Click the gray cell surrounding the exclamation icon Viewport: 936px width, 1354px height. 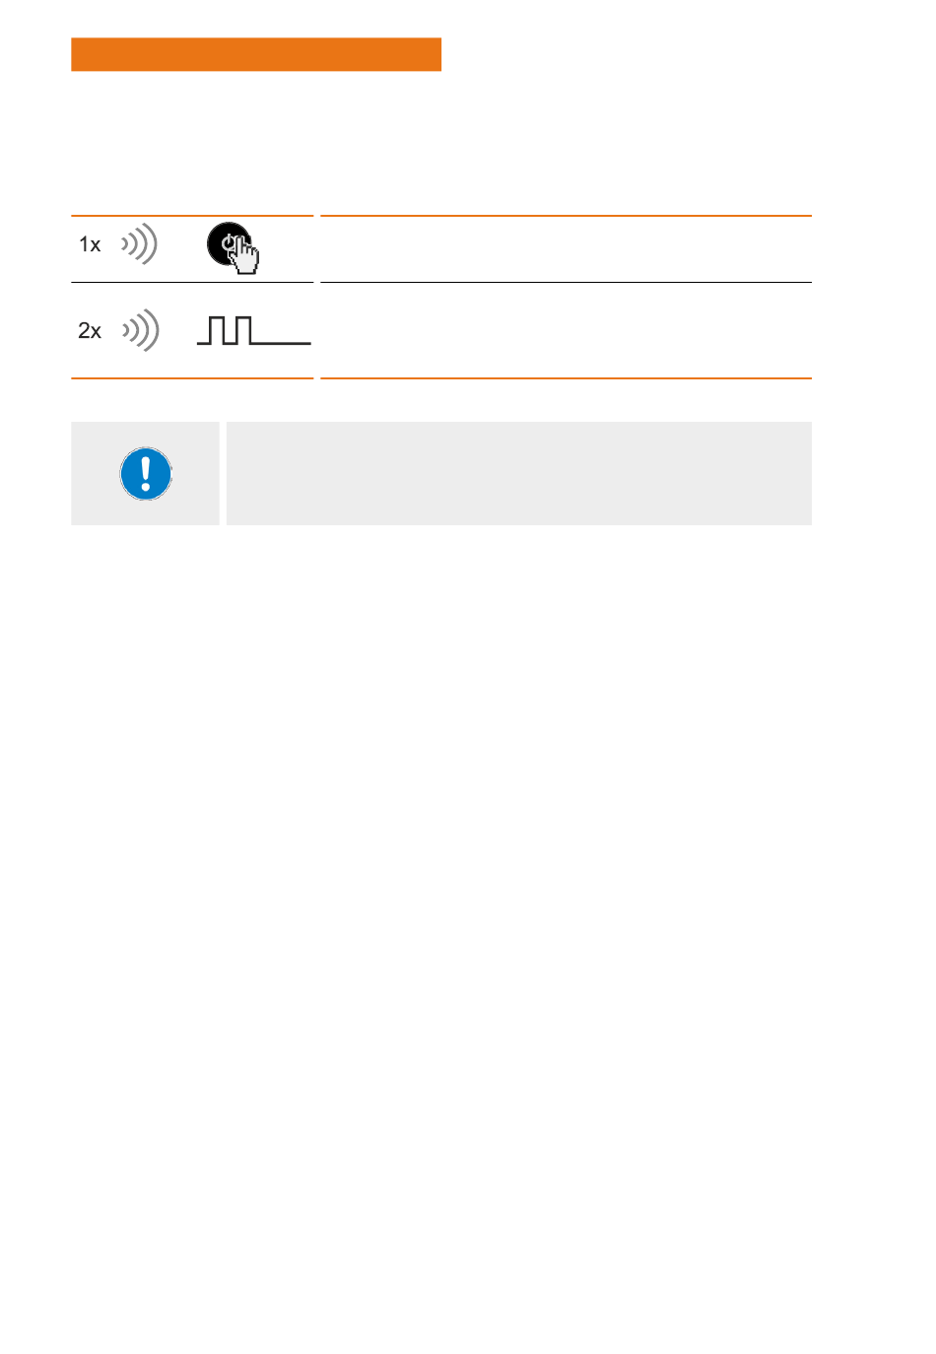[x=145, y=474]
